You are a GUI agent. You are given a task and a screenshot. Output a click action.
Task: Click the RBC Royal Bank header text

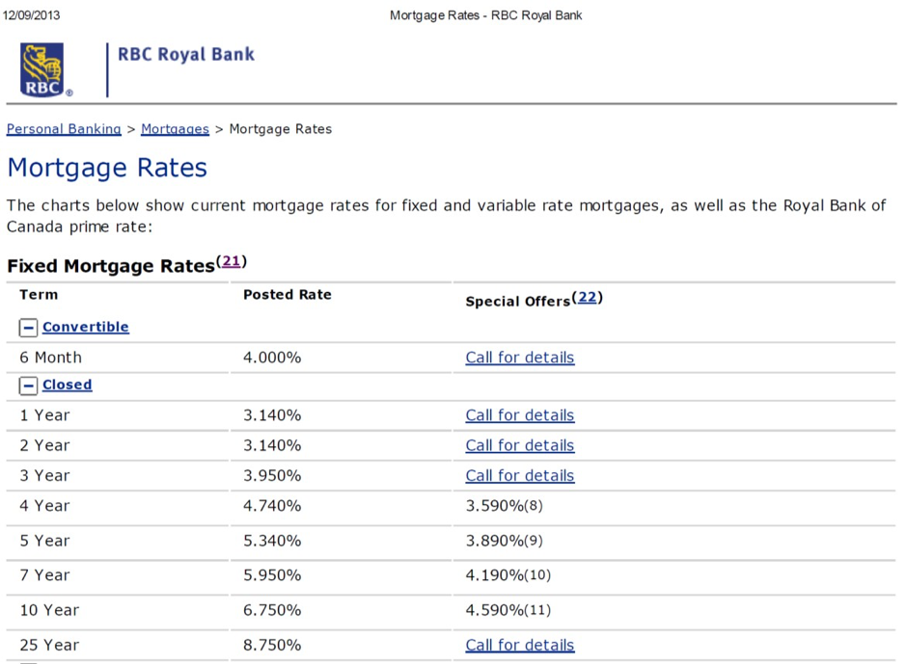(186, 54)
